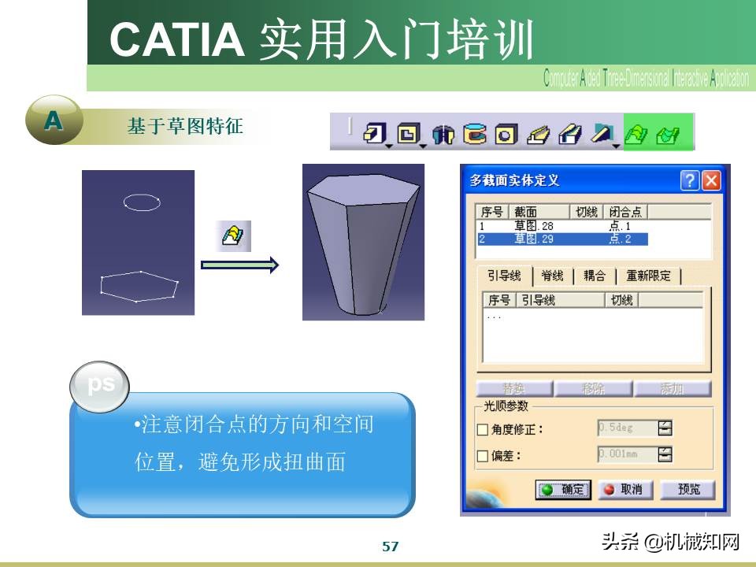Click the 0.001mm deviation field
Viewport: 756px width, 567px height.
click(x=628, y=454)
